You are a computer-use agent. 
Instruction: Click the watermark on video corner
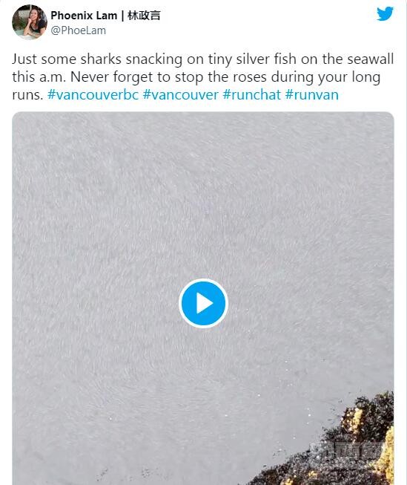348,451
